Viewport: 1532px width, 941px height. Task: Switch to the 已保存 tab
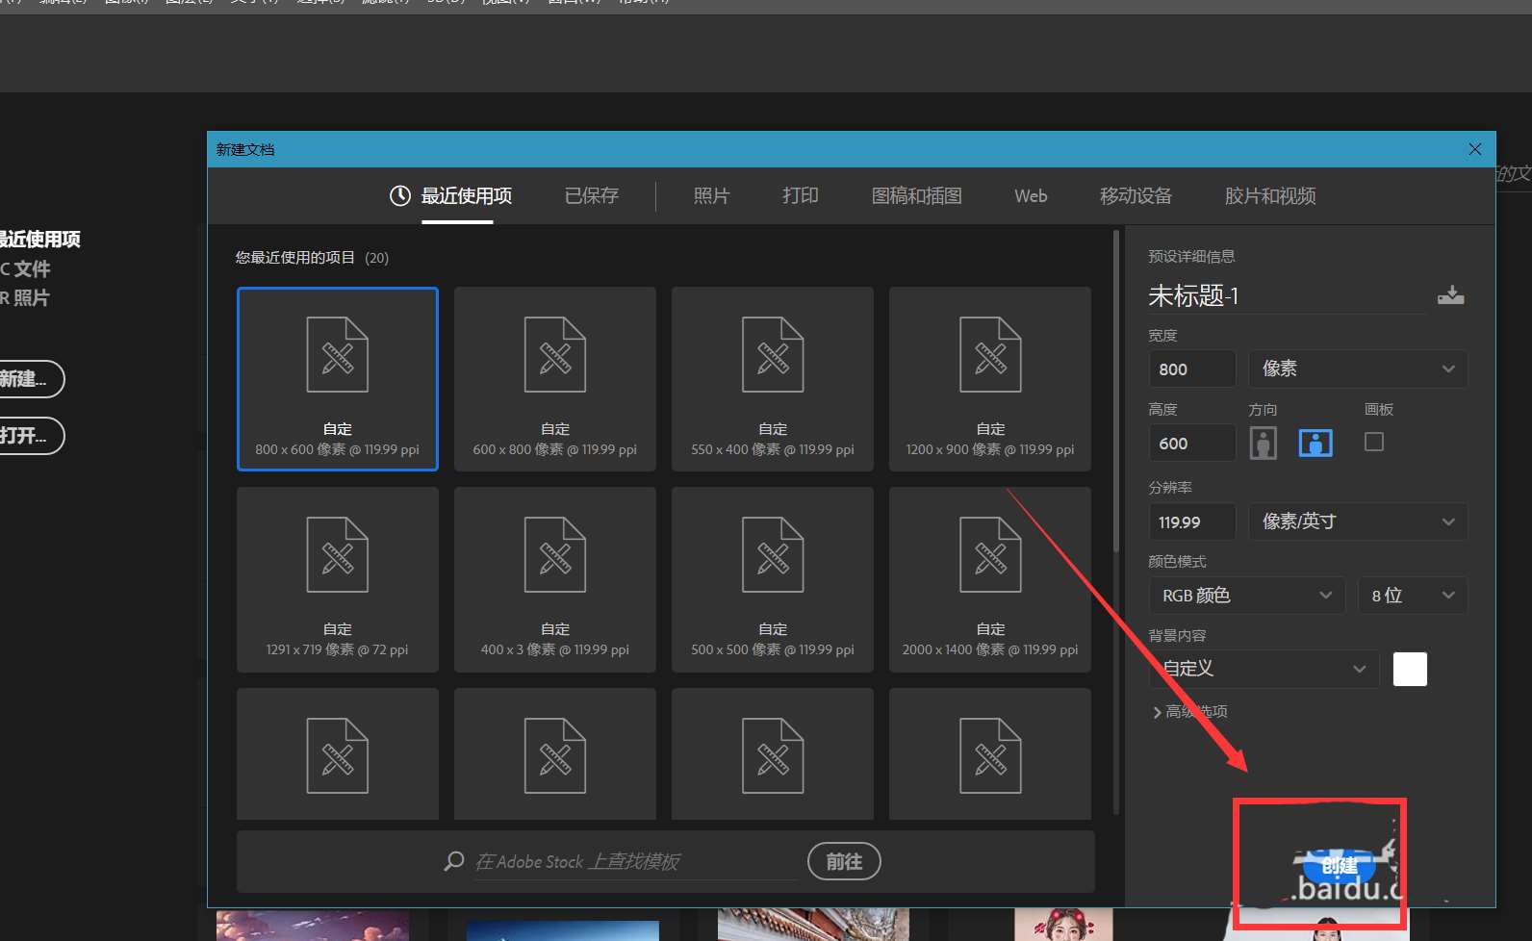click(592, 196)
